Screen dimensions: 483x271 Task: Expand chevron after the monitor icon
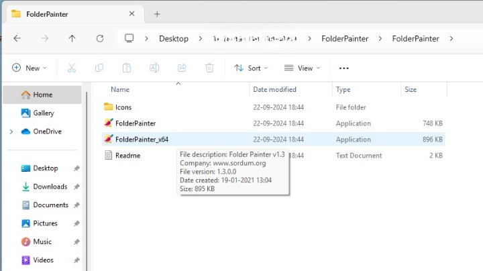(146, 38)
